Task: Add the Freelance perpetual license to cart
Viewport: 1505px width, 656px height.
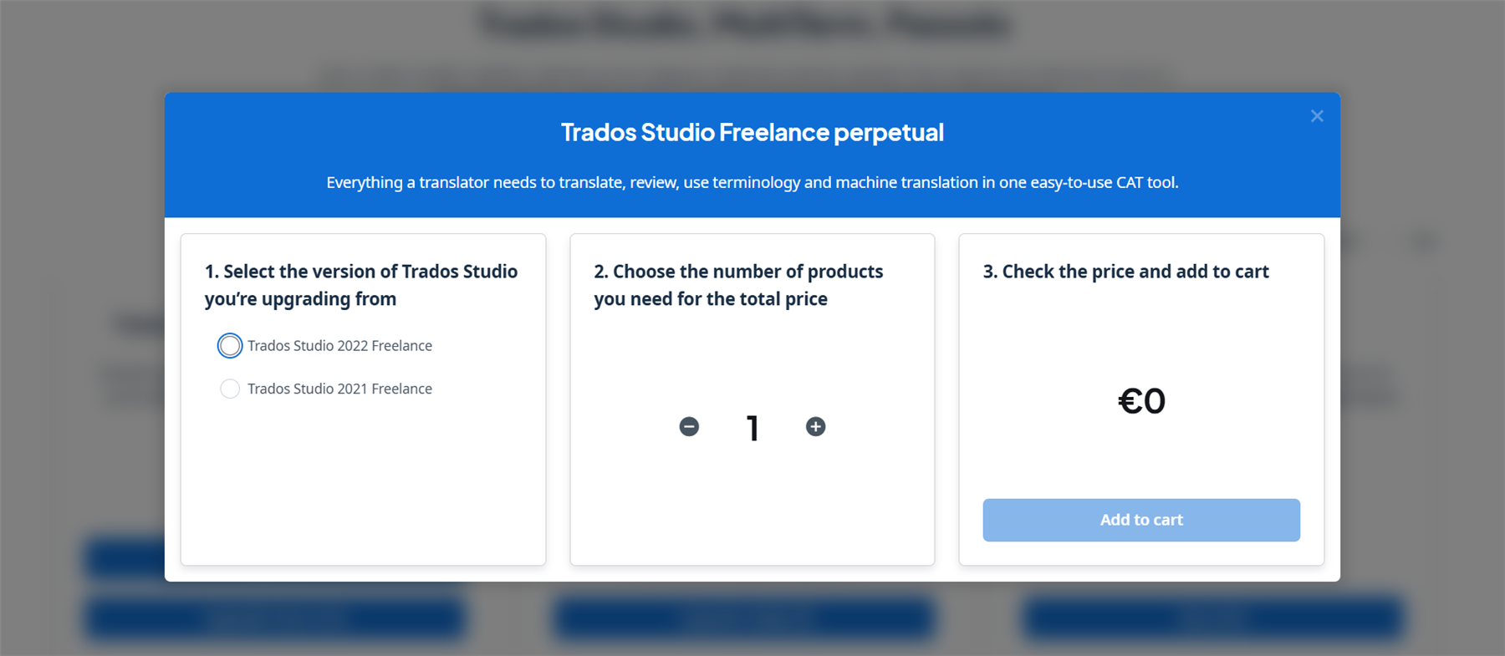Action: tap(1140, 519)
